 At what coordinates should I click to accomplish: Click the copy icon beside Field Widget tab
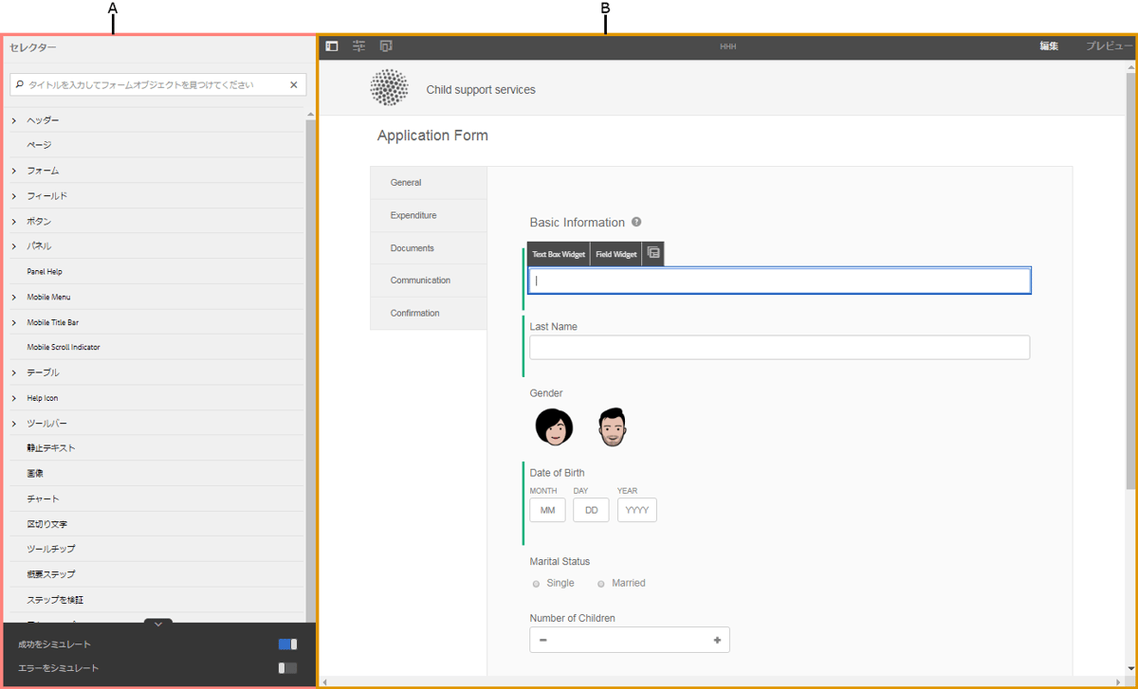[652, 253]
